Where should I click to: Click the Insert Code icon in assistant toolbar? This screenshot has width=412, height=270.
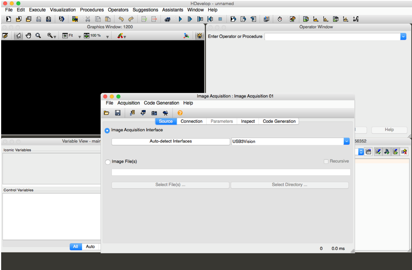click(132, 113)
